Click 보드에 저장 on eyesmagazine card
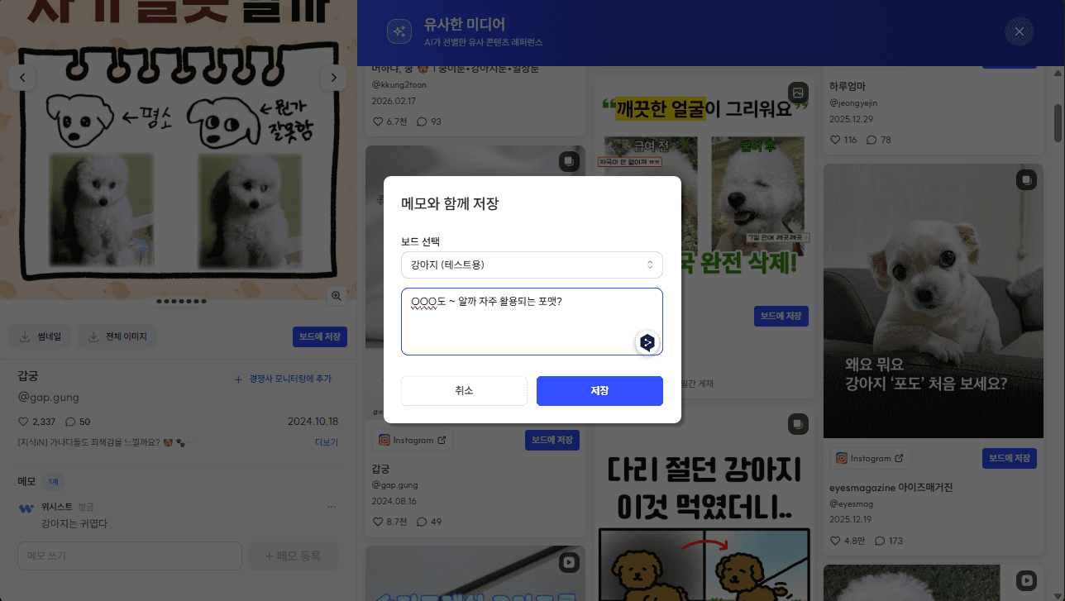The width and height of the screenshot is (1065, 601). coord(1010,458)
